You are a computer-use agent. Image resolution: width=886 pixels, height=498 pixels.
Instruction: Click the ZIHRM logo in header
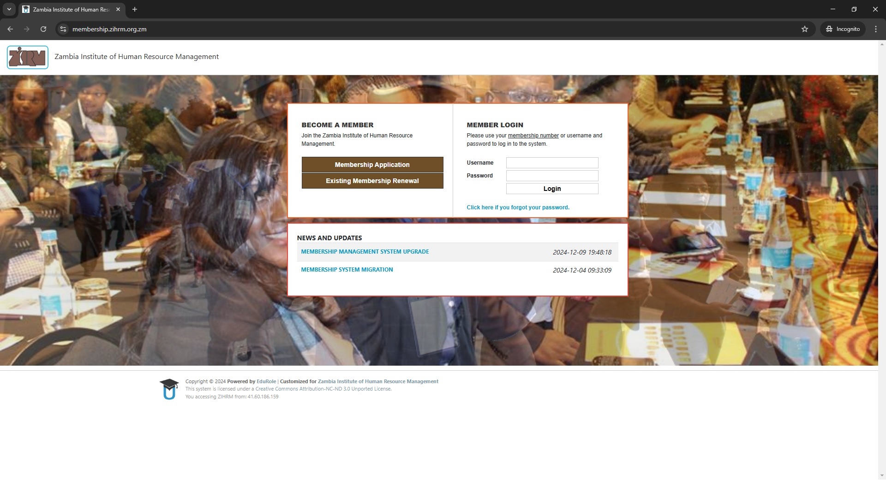tap(28, 57)
